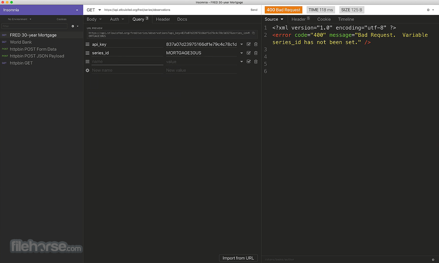The image size is (439, 263).
Task: Open the No Environment dropdown
Action: (20, 19)
